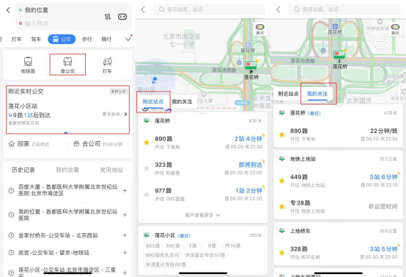
Task: Select 历史记录 tab
Action: point(23,170)
